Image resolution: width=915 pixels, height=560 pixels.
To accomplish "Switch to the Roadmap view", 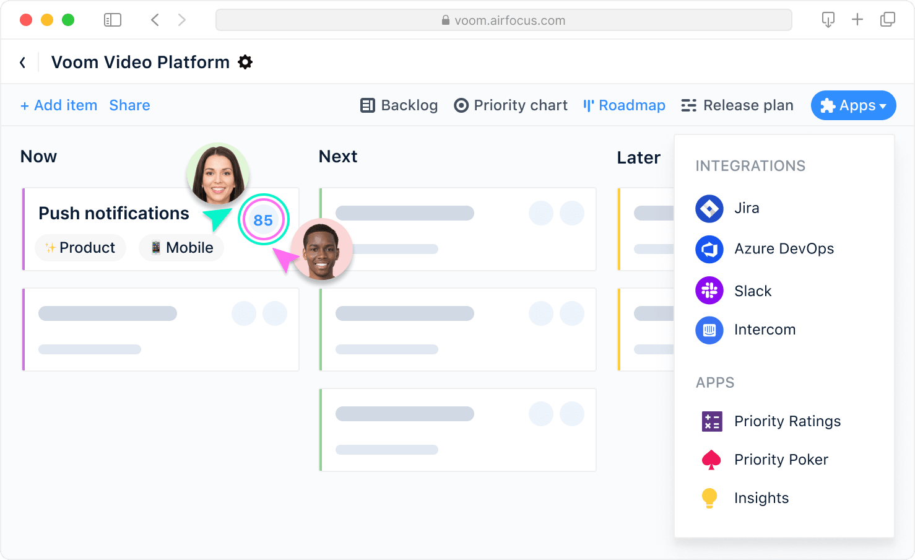I will [x=624, y=105].
